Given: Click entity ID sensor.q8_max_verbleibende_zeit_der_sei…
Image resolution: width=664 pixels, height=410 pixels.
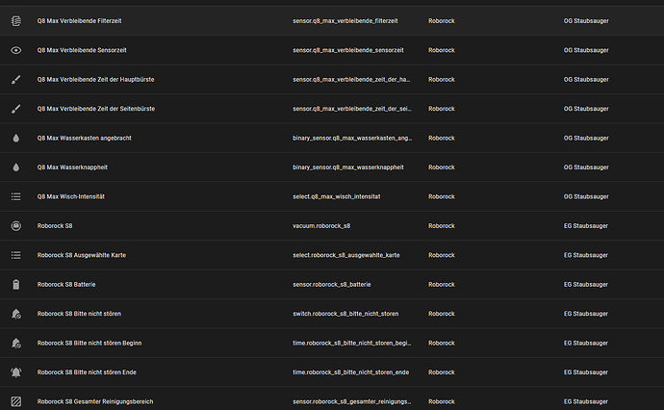Looking at the screenshot, I should 352,109.
